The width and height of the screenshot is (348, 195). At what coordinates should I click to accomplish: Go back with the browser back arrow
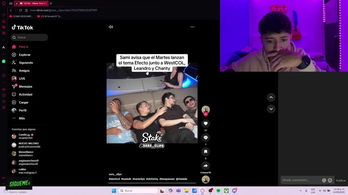tap(11, 10)
